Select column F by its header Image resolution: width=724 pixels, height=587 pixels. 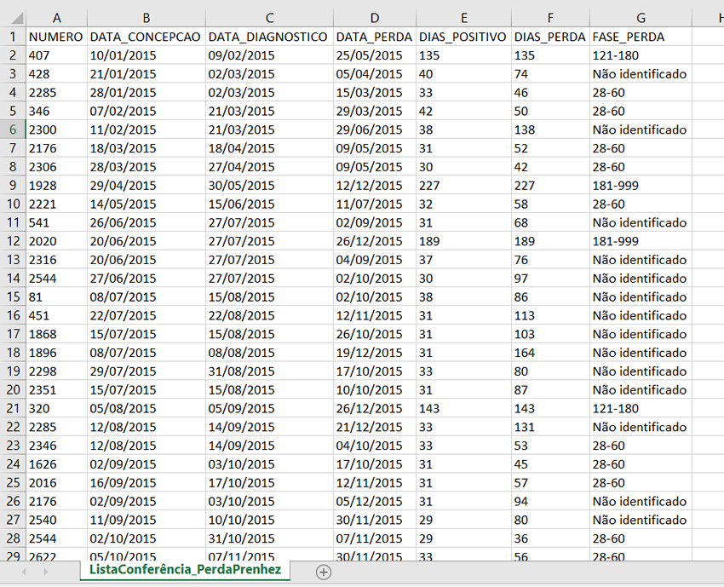click(x=550, y=18)
